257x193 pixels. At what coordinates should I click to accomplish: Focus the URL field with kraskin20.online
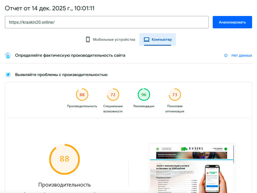[x=107, y=22]
